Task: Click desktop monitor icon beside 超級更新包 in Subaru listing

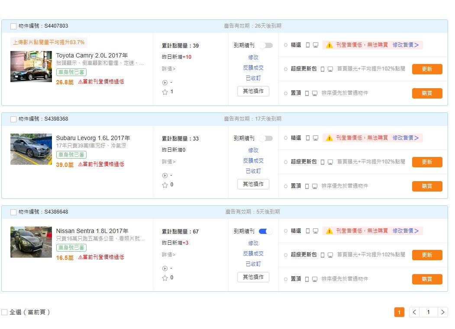Action: (x=330, y=162)
